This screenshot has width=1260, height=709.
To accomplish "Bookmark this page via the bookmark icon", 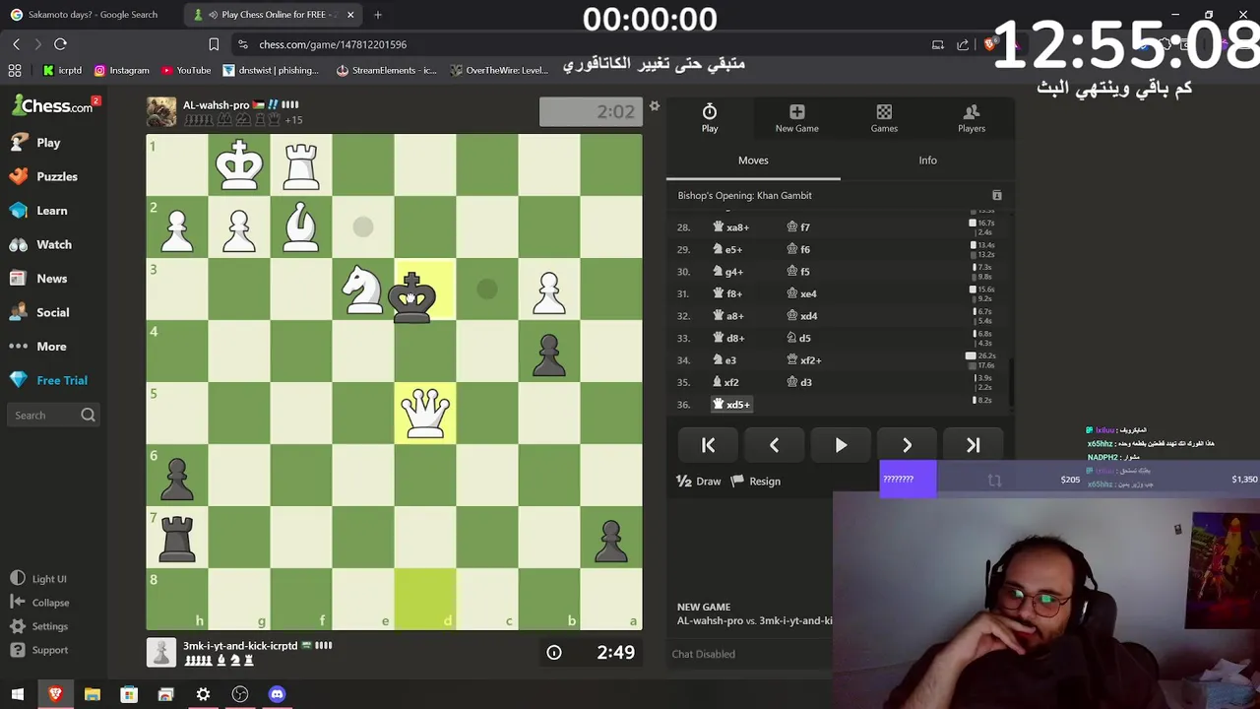I will (x=214, y=44).
